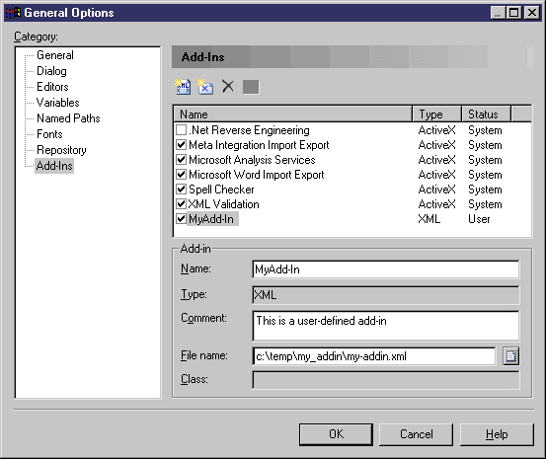Click the Name column header
Image resolution: width=546 pixels, height=459 pixels.
click(x=292, y=115)
